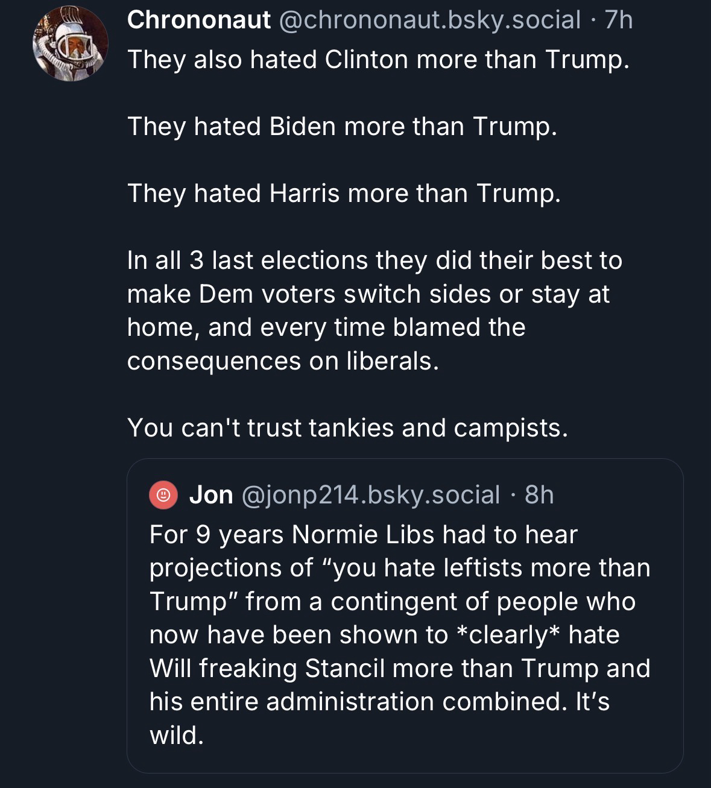The image size is (711, 788).
Task: Open the @chrononaut.bsky.social handle link
Action: 428,20
